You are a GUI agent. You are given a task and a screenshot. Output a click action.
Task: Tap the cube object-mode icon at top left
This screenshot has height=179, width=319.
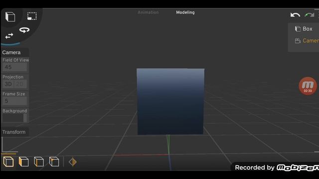[x=10, y=16]
